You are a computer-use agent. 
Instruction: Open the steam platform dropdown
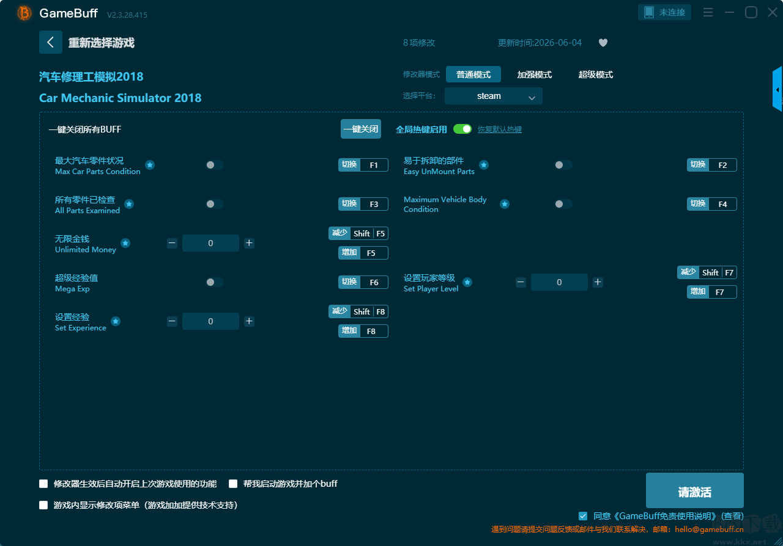(494, 96)
